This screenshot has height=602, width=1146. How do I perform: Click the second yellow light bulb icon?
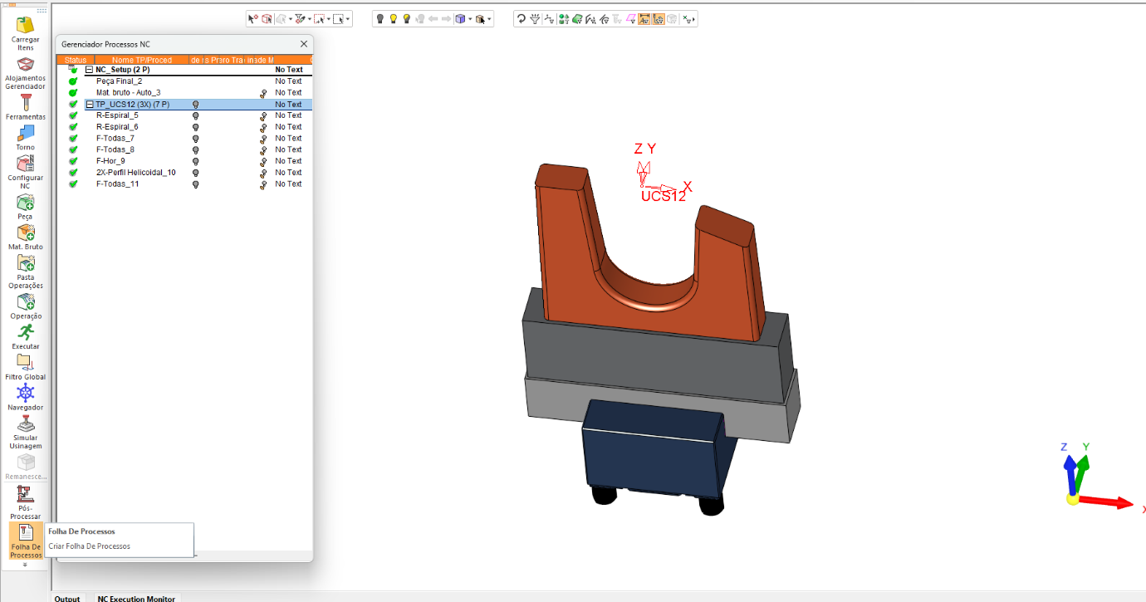406,18
